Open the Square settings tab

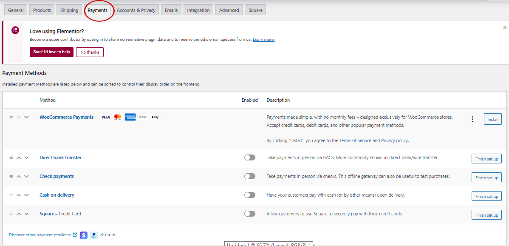(255, 10)
